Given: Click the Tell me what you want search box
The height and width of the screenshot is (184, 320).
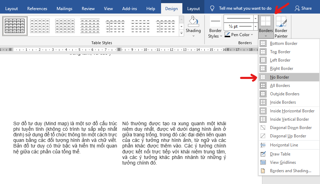Looking at the screenshot, I should [245, 8].
